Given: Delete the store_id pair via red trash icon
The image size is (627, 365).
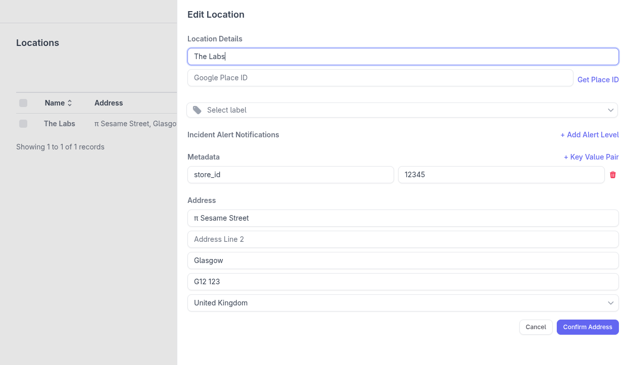Looking at the screenshot, I should point(613,174).
